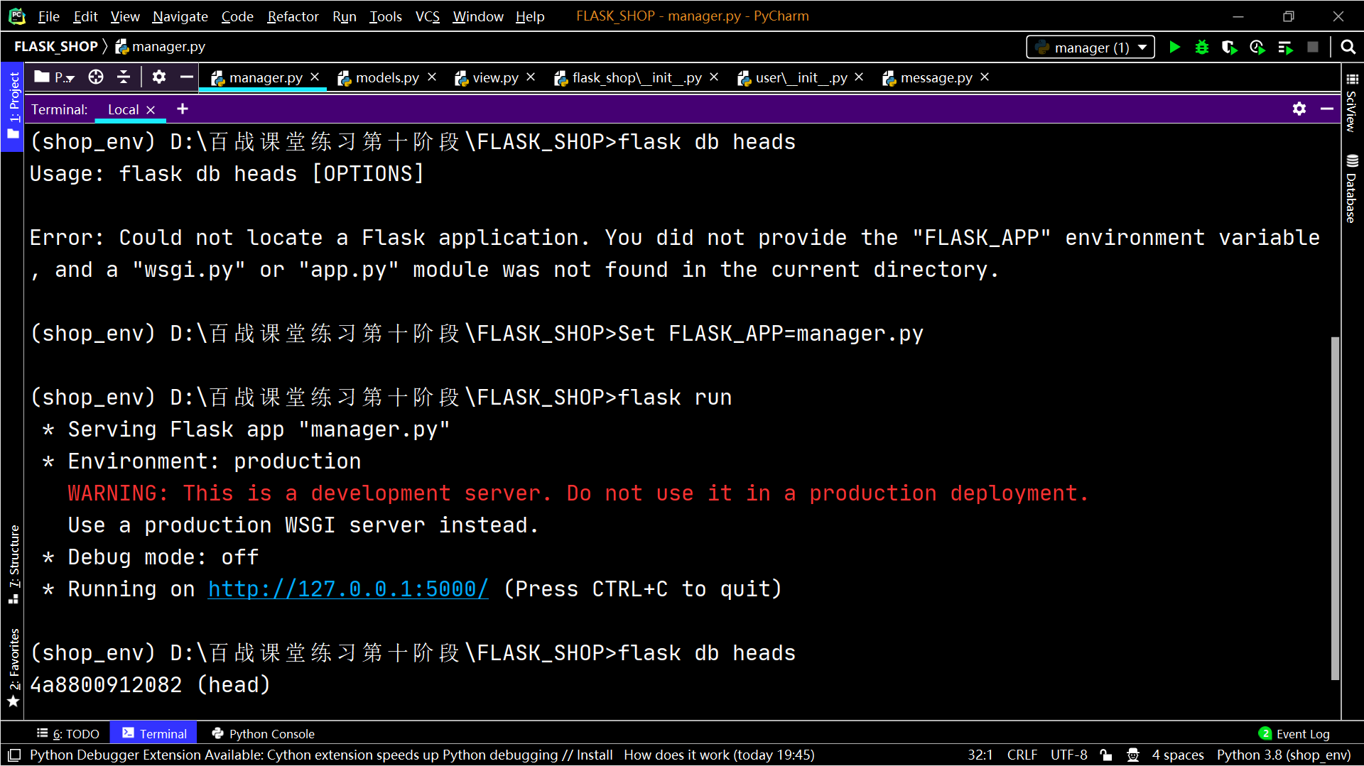Image resolution: width=1364 pixels, height=766 pixels.
Task: Click the concurrency diagram run icon
Action: pyautogui.click(x=1285, y=48)
